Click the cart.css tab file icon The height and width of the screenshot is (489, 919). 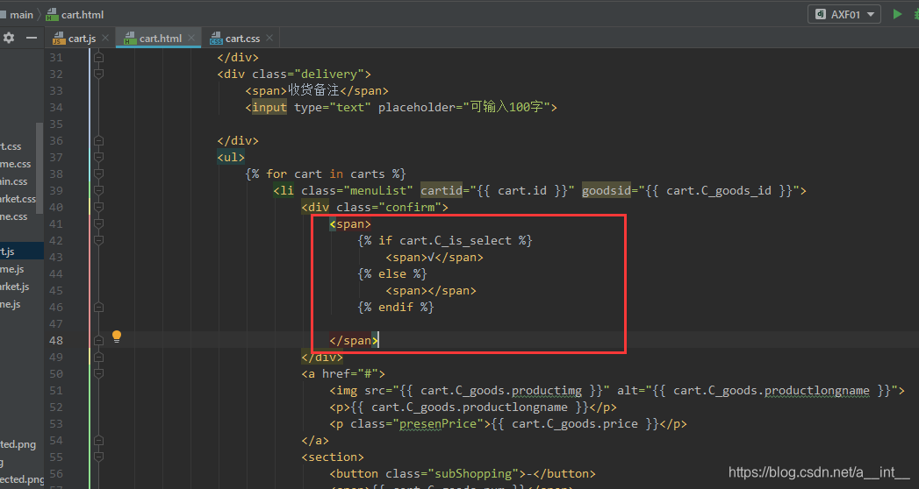click(x=216, y=39)
